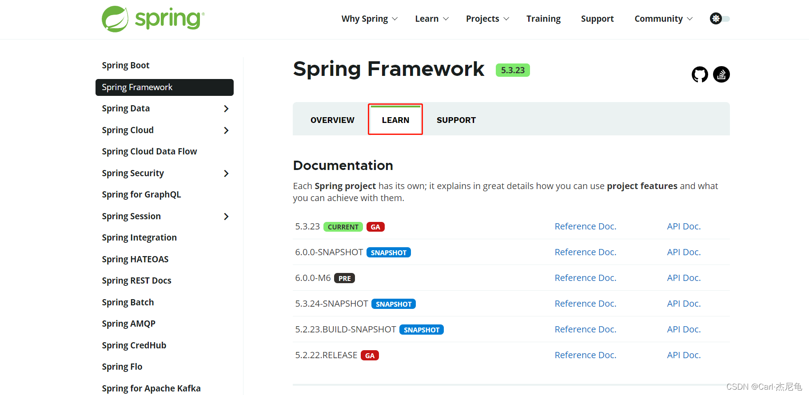Image resolution: width=809 pixels, height=395 pixels.
Task: Open Reference Doc. for 5.2.22.RELEASE
Action: pyautogui.click(x=585, y=355)
